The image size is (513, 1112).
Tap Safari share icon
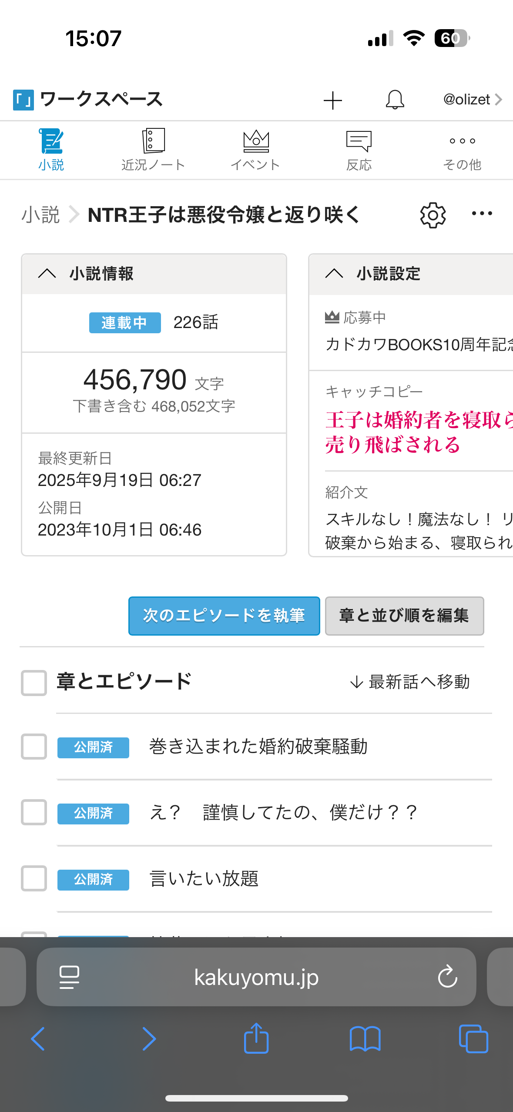(x=256, y=1038)
